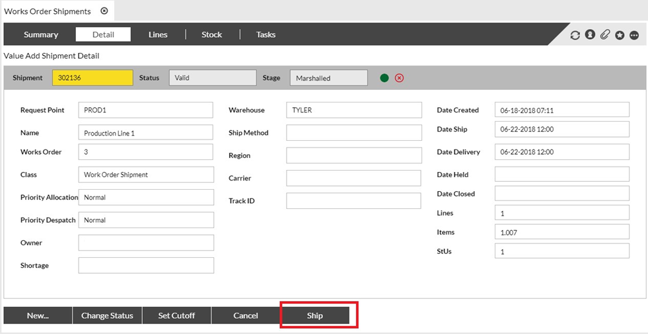This screenshot has width=648, height=334.
Task: Switch to the Summary tab
Action: (41, 34)
